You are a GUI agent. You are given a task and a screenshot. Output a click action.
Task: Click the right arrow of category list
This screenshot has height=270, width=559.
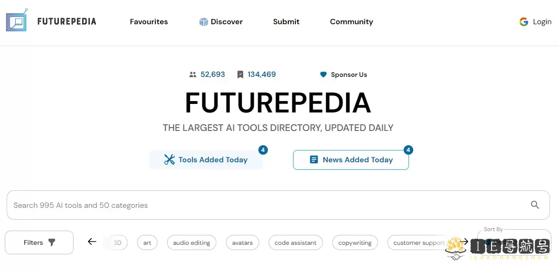[x=464, y=242]
